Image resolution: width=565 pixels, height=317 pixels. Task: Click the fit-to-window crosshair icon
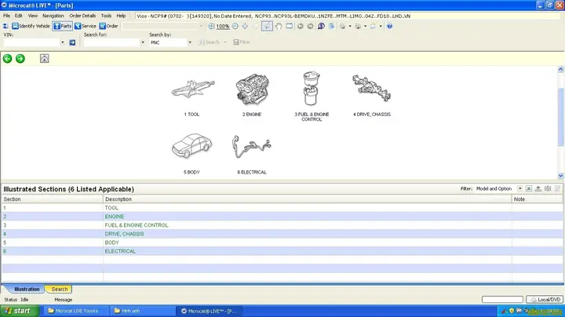click(245, 26)
